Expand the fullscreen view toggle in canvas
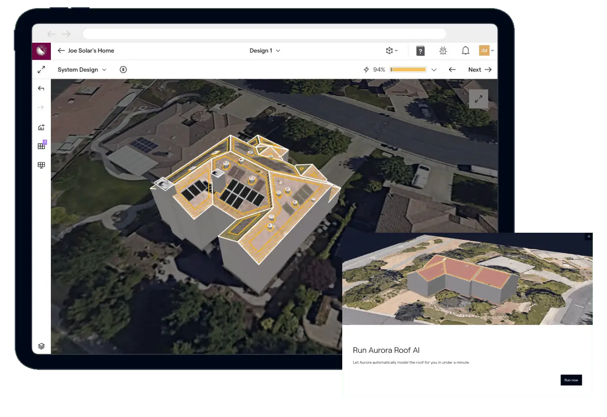 [479, 99]
